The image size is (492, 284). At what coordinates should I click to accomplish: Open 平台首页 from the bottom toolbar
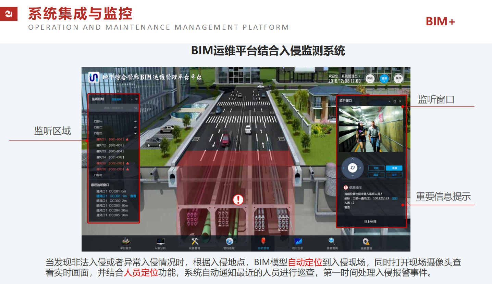(125, 242)
